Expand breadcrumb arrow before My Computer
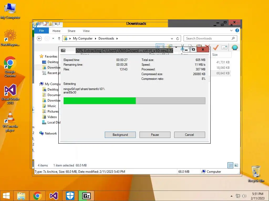 coord(70,38)
